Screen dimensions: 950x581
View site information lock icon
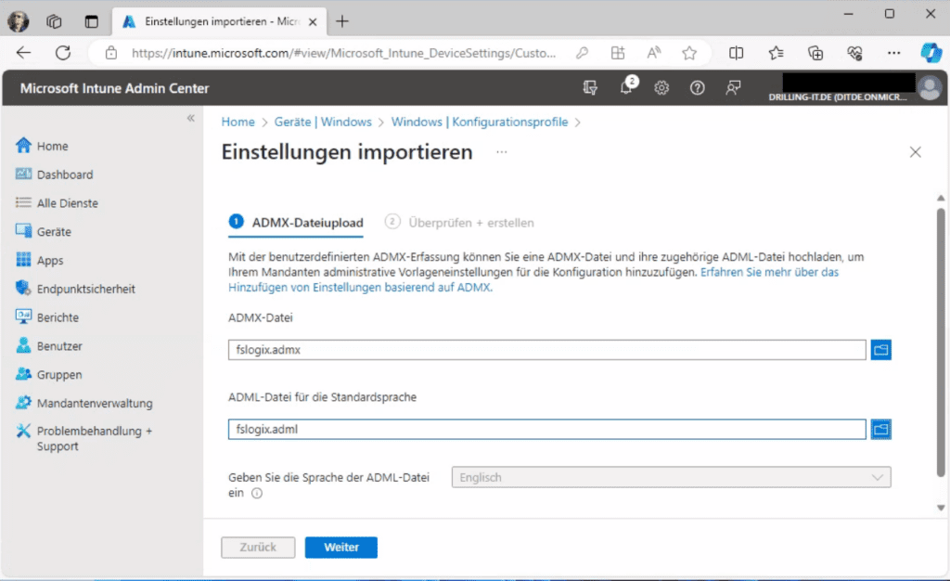click(x=111, y=53)
